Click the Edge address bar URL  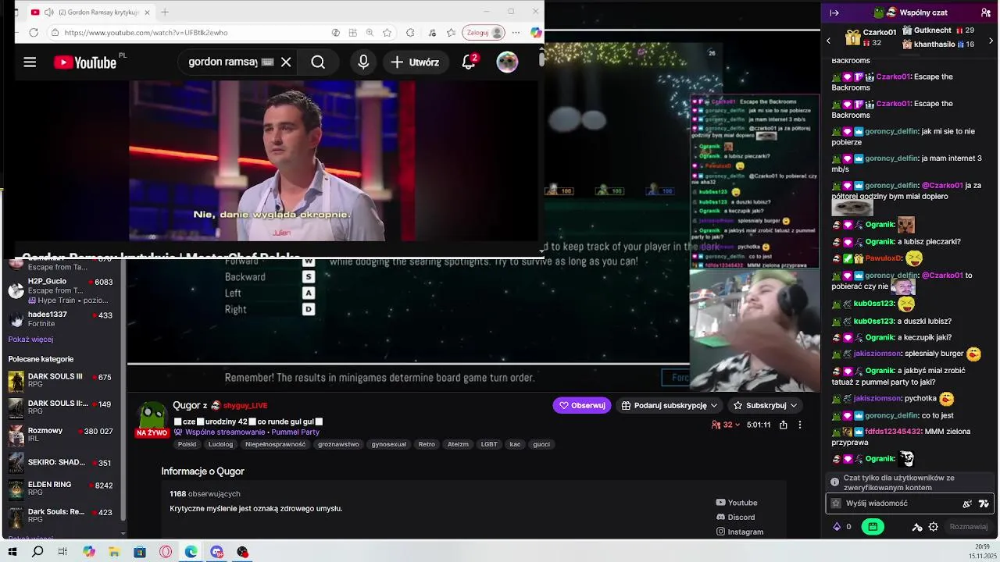(x=146, y=33)
